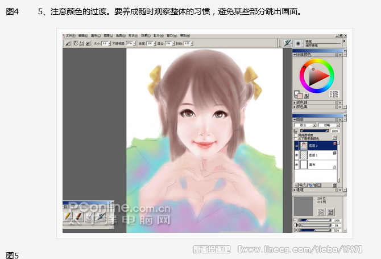Viewport: 381px width, 259px height.
Task: Click the clone color stamp icon
Action: click(306, 96)
